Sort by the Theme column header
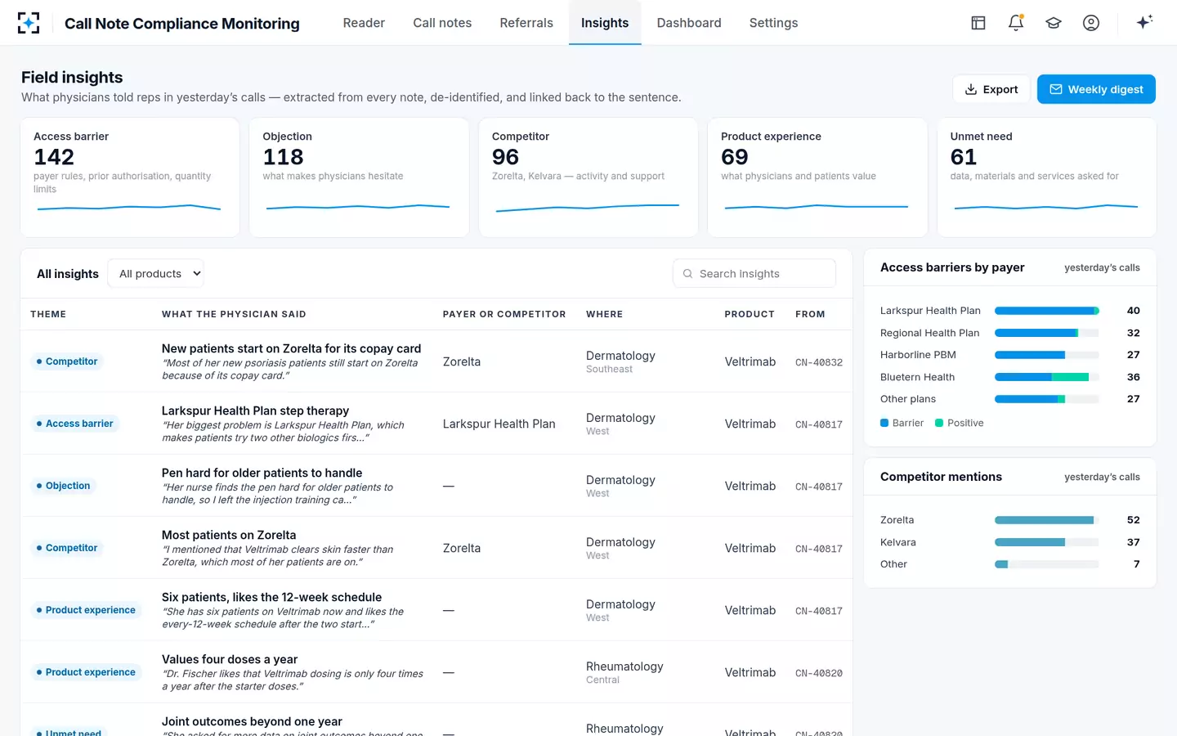Viewport: 1177px width, 736px height. pos(48,314)
